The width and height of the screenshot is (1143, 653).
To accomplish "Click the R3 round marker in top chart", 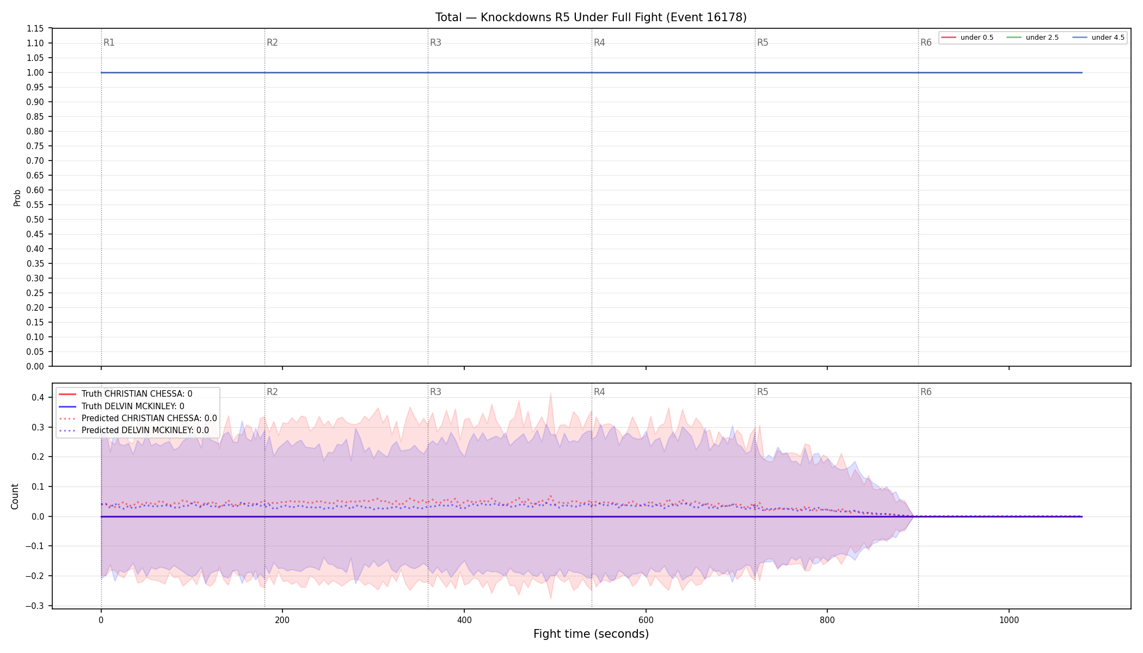I will (x=435, y=42).
